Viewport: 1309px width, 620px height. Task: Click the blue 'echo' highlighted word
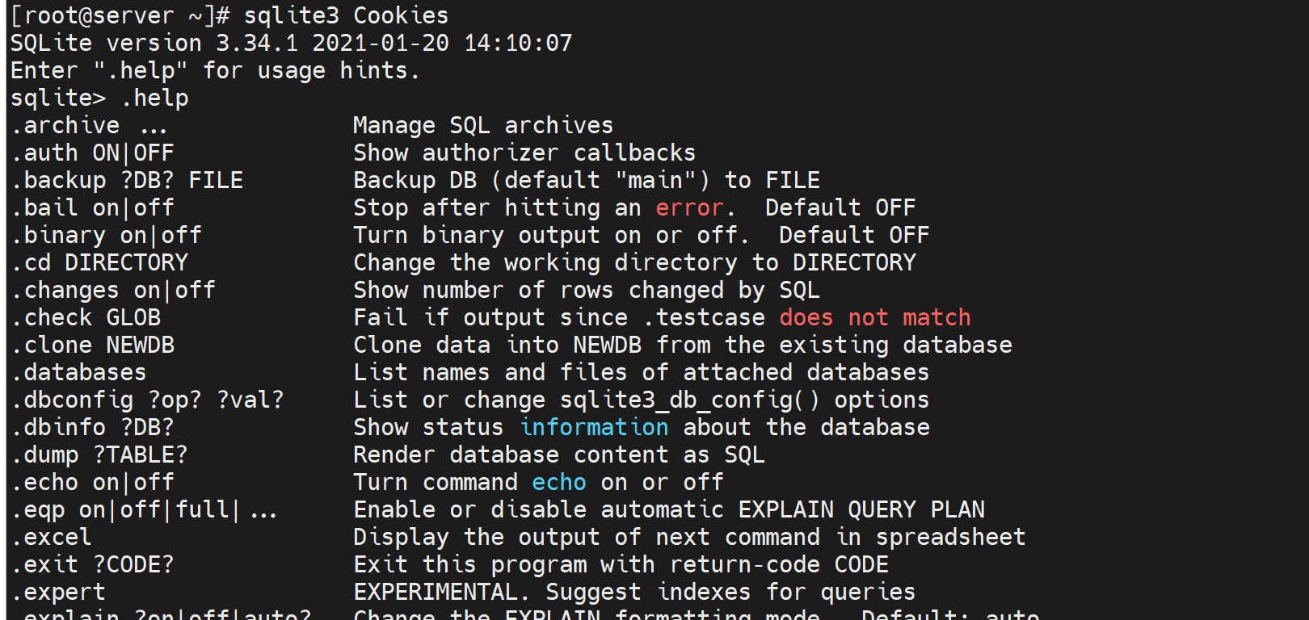point(558,483)
